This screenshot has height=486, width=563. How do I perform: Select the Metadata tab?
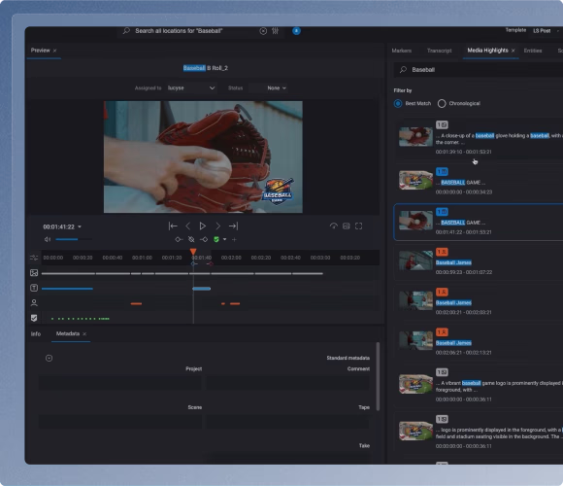68,333
